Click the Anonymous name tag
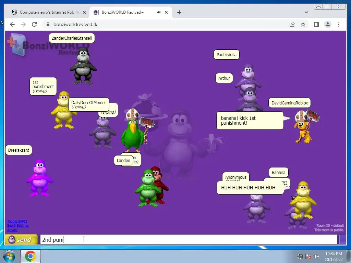Viewport: 351px width, 263px height. click(236, 177)
